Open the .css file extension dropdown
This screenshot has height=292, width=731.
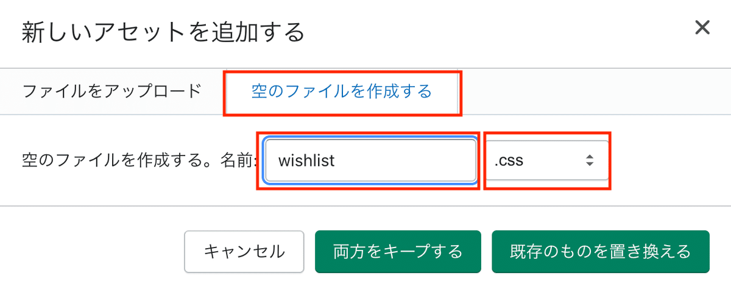pyautogui.click(x=546, y=161)
